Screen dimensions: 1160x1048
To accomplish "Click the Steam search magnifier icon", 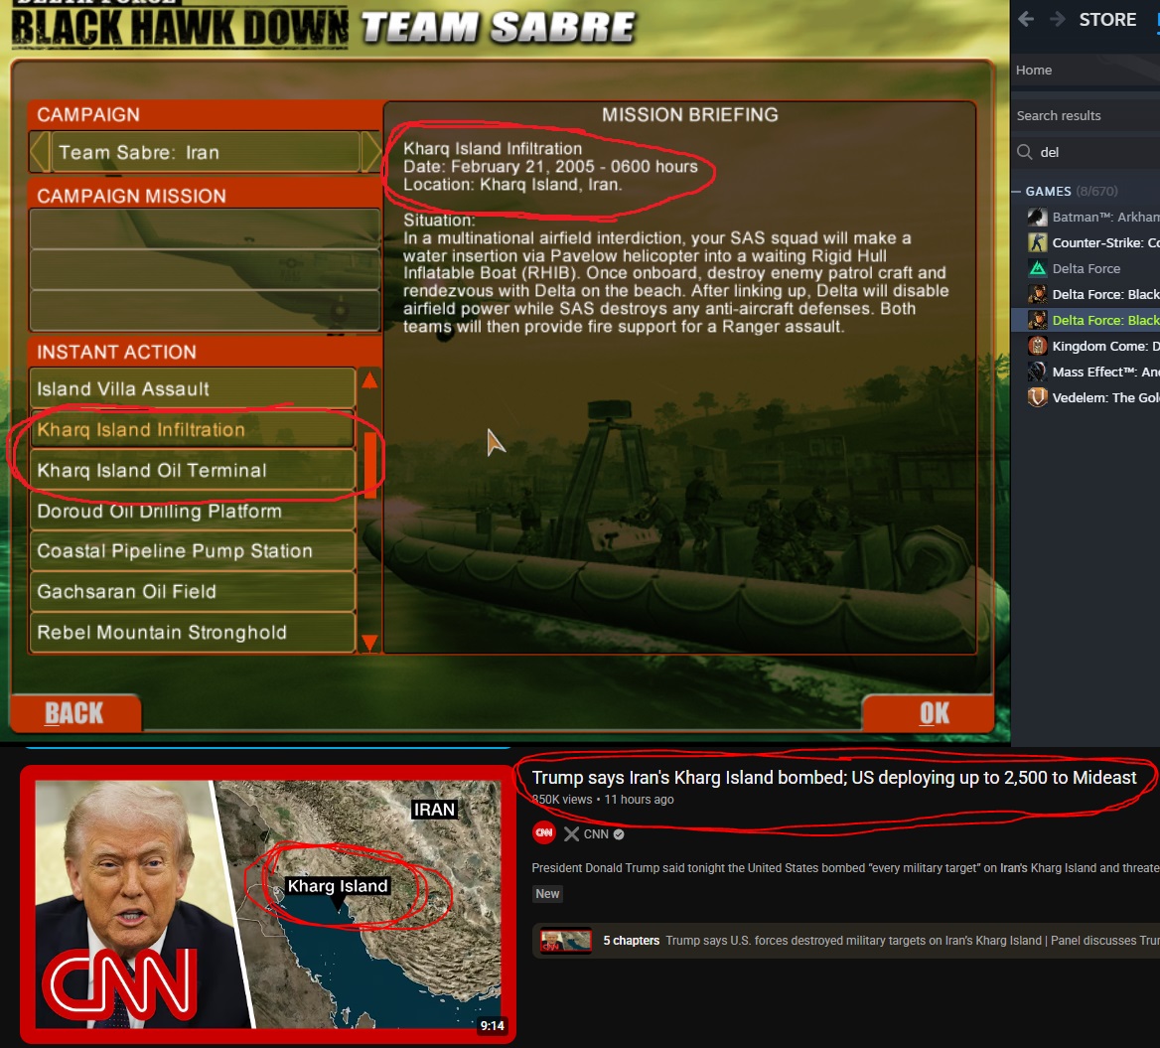I will click(1025, 152).
